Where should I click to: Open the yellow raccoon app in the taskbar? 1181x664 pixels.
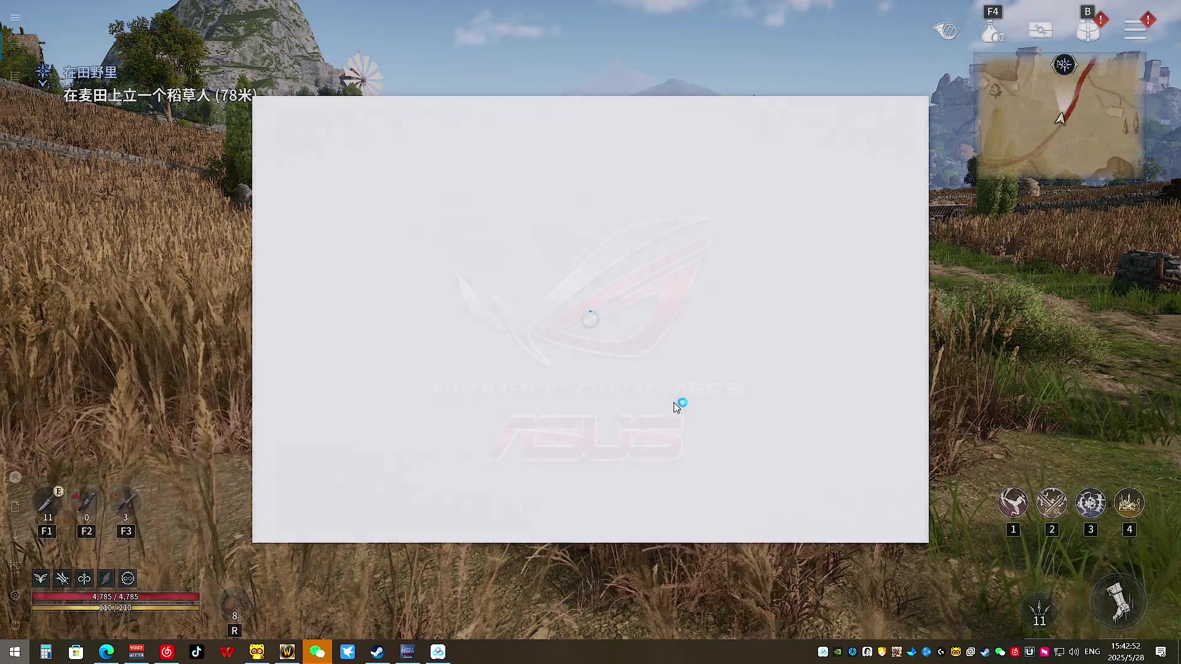click(257, 652)
